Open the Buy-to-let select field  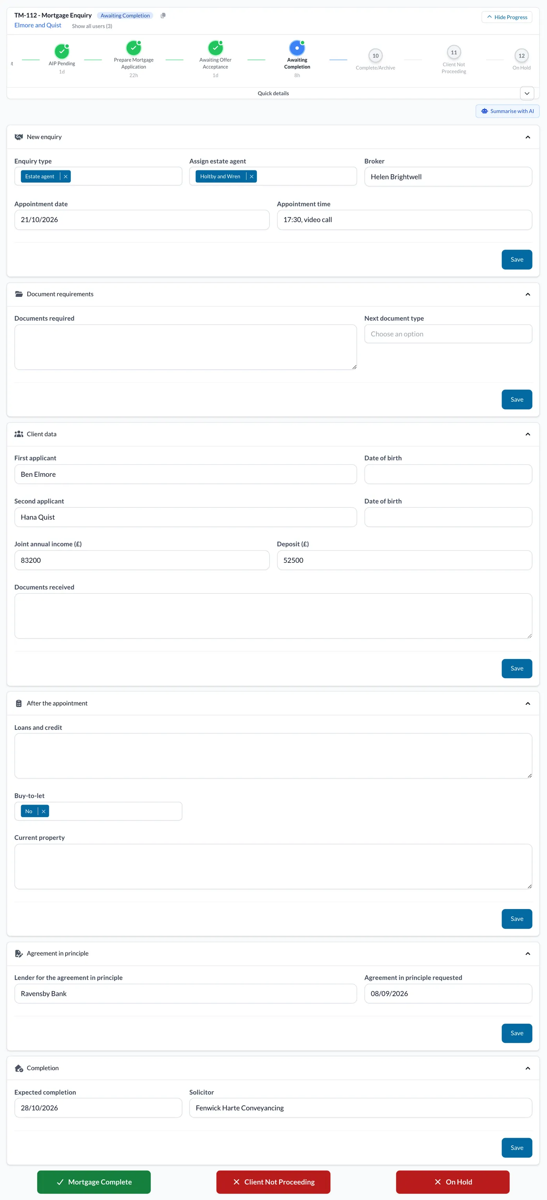pyautogui.click(x=98, y=811)
